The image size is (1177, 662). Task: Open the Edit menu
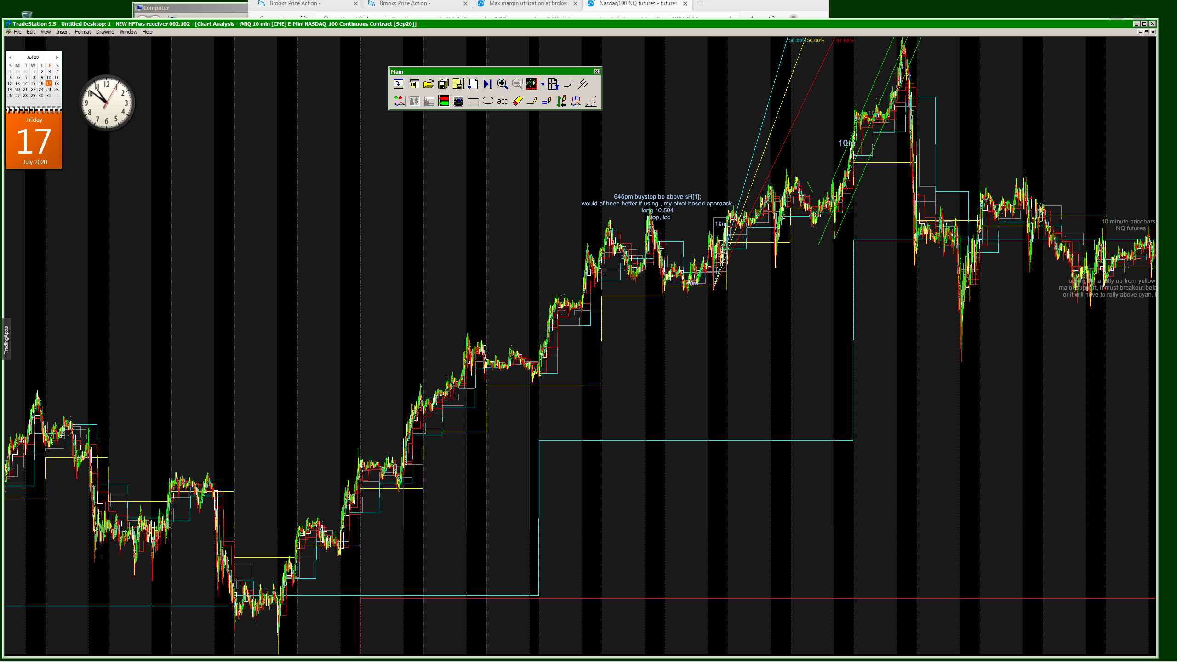click(x=31, y=32)
